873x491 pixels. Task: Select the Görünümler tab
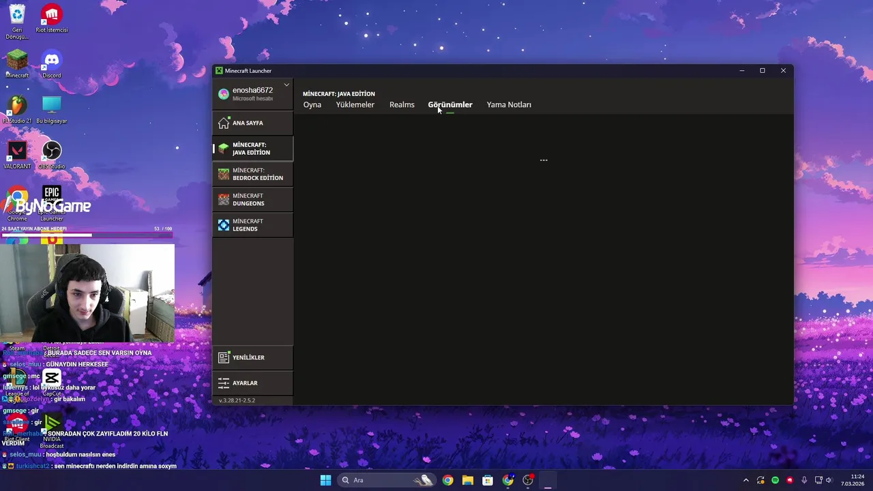[450, 104]
